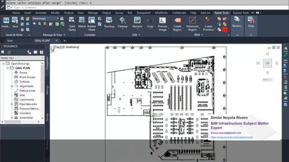Click the Toolspace help question-mark icon
The width and height of the screenshot is (289, 162).
42,52
